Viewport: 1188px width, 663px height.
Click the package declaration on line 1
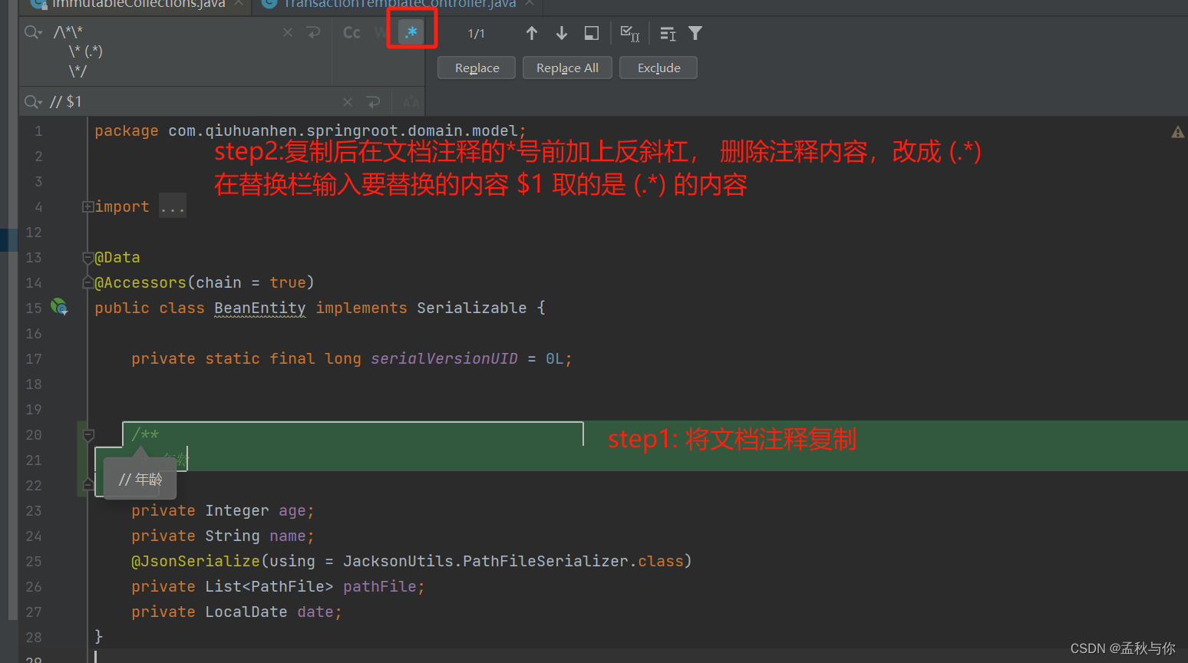[x=310, y=130]
